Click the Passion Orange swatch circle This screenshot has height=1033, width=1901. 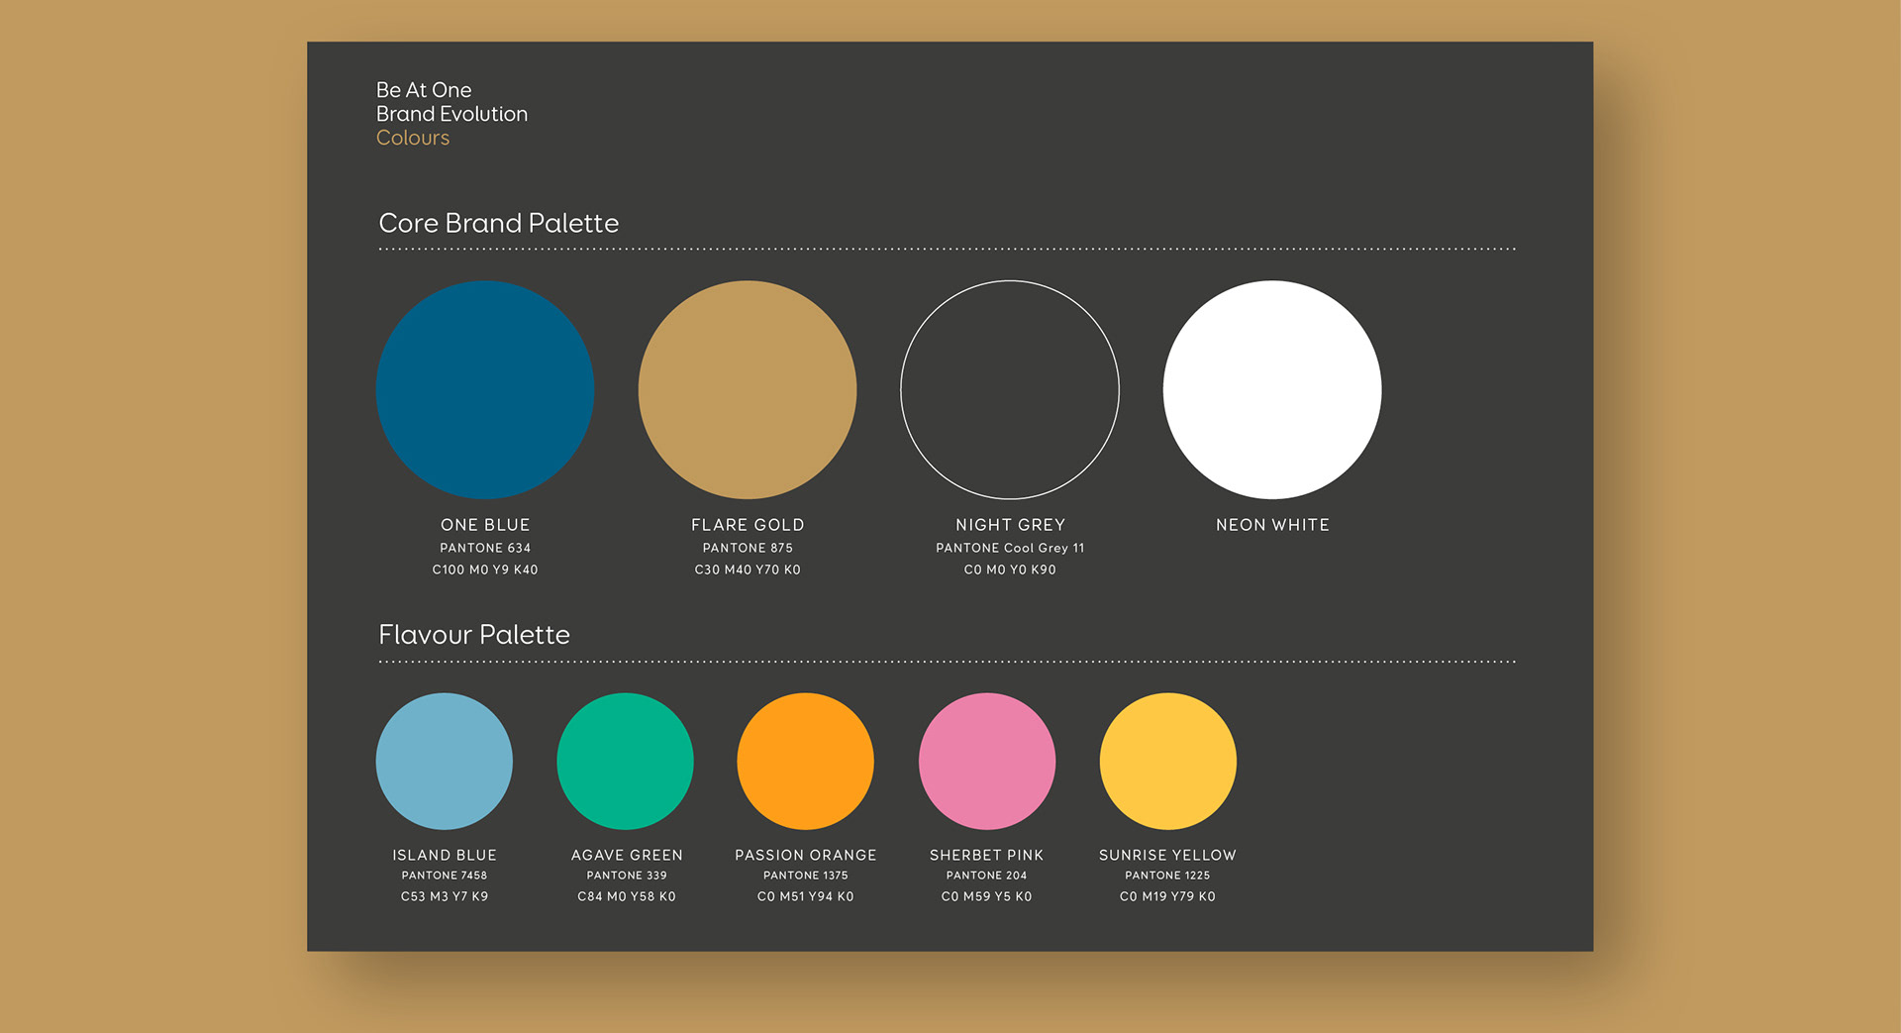(x=806, y=761)
